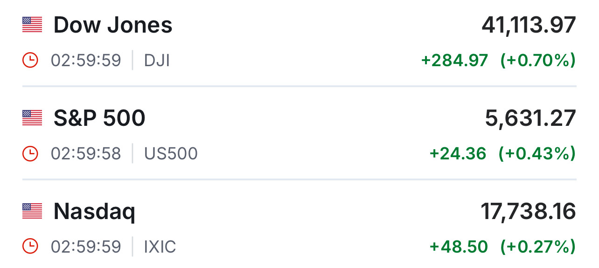Click the red clock icon in Nasdaq row

point(30,246)
